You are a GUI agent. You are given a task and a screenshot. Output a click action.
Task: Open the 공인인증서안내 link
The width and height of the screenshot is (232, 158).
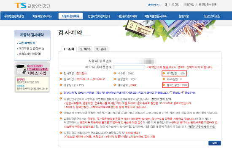pyautogui.click(x=208, y=5)
